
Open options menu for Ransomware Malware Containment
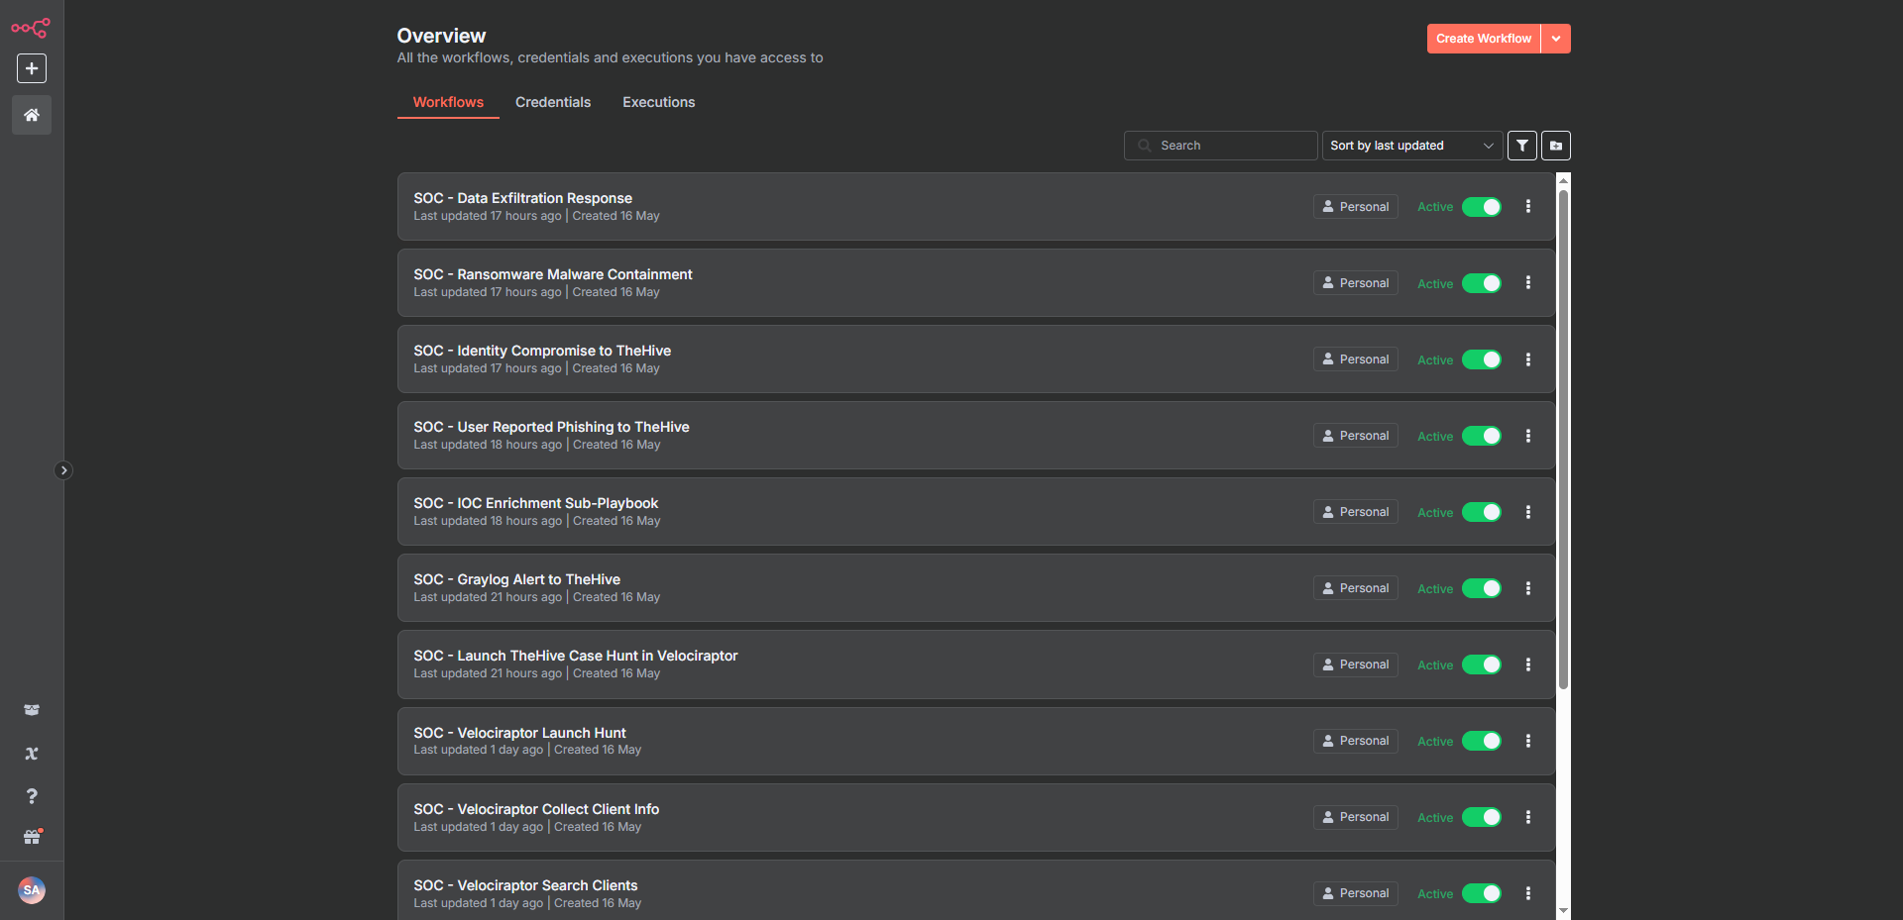1528,282
